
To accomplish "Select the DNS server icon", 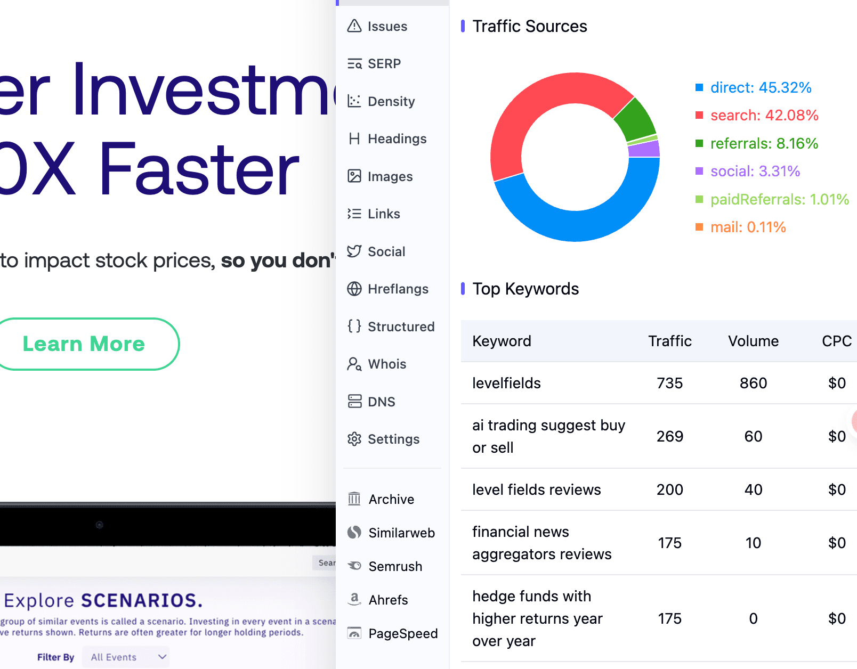I will click(x=354, y=402).
